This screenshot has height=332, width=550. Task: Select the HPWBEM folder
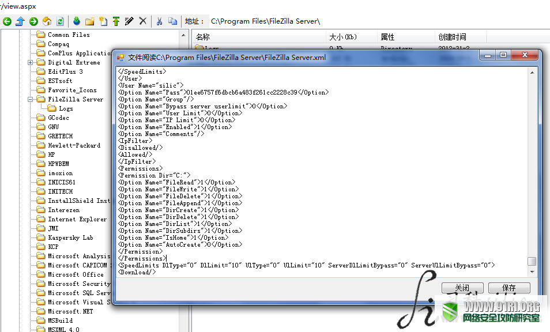[58, 164]
